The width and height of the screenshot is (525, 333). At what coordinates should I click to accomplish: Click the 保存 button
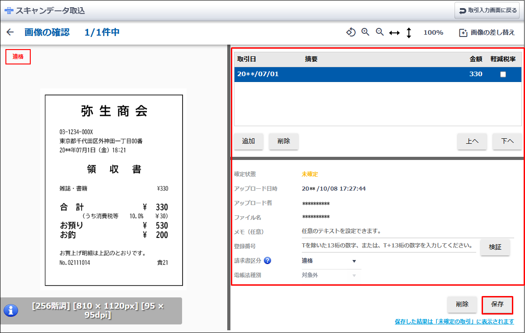coord(497,305)
